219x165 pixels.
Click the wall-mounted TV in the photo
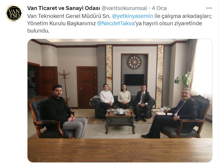[x=134, y=80]
